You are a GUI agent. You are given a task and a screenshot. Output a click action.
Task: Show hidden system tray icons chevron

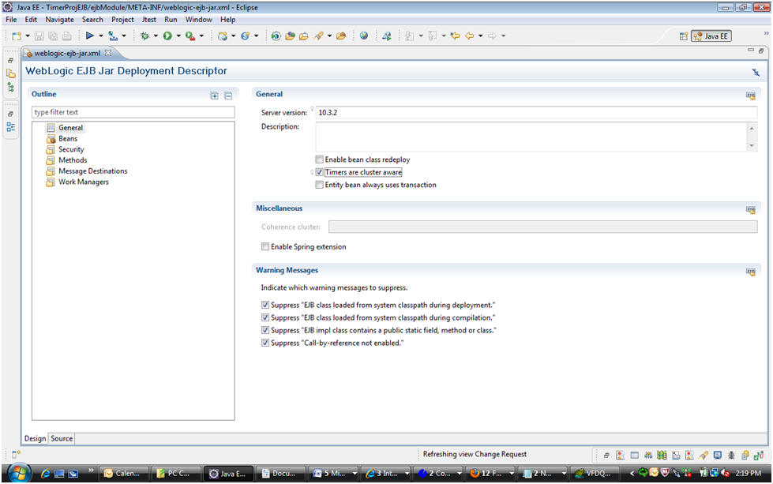pos(632,473)
